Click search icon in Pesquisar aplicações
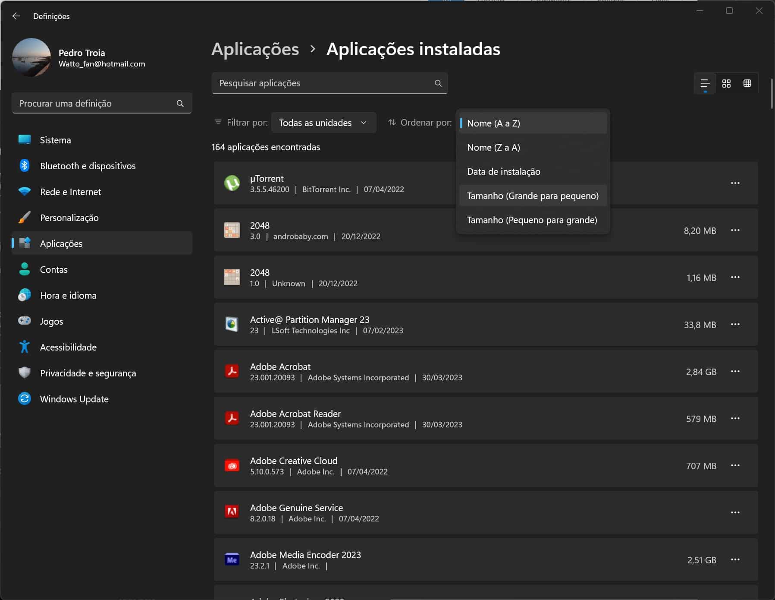The image size is (775, 600). tap(438, 83)
